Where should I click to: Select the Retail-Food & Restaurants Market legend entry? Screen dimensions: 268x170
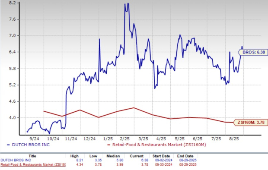(156, 145)
